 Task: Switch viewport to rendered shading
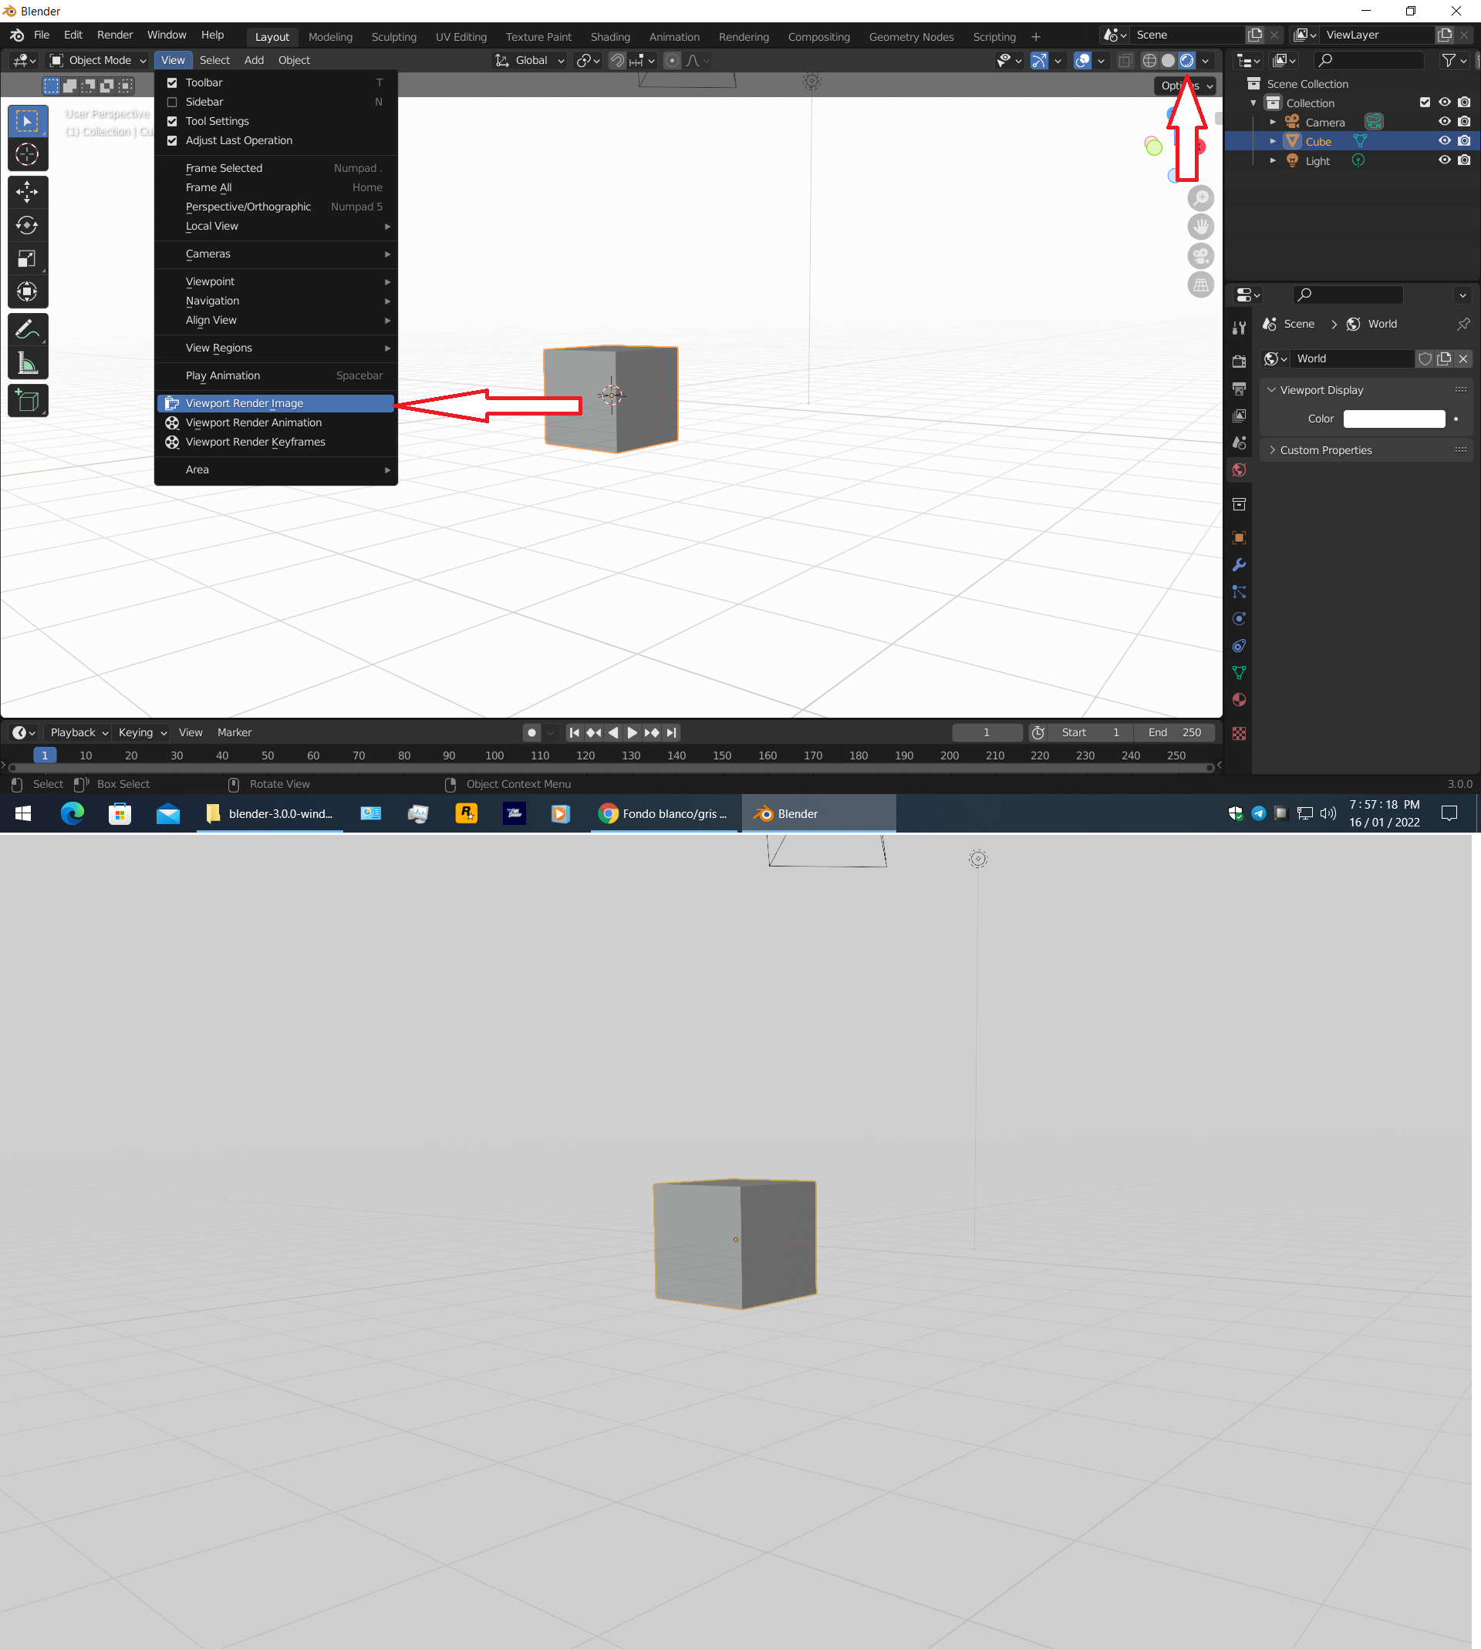tap(1187, 60)
